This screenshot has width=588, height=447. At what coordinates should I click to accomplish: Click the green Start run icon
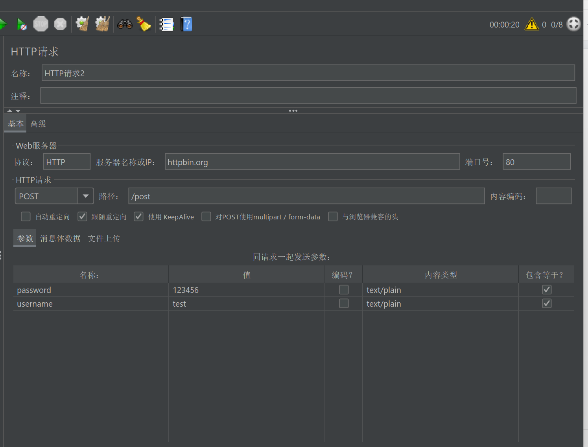click(x=3, y=24)
